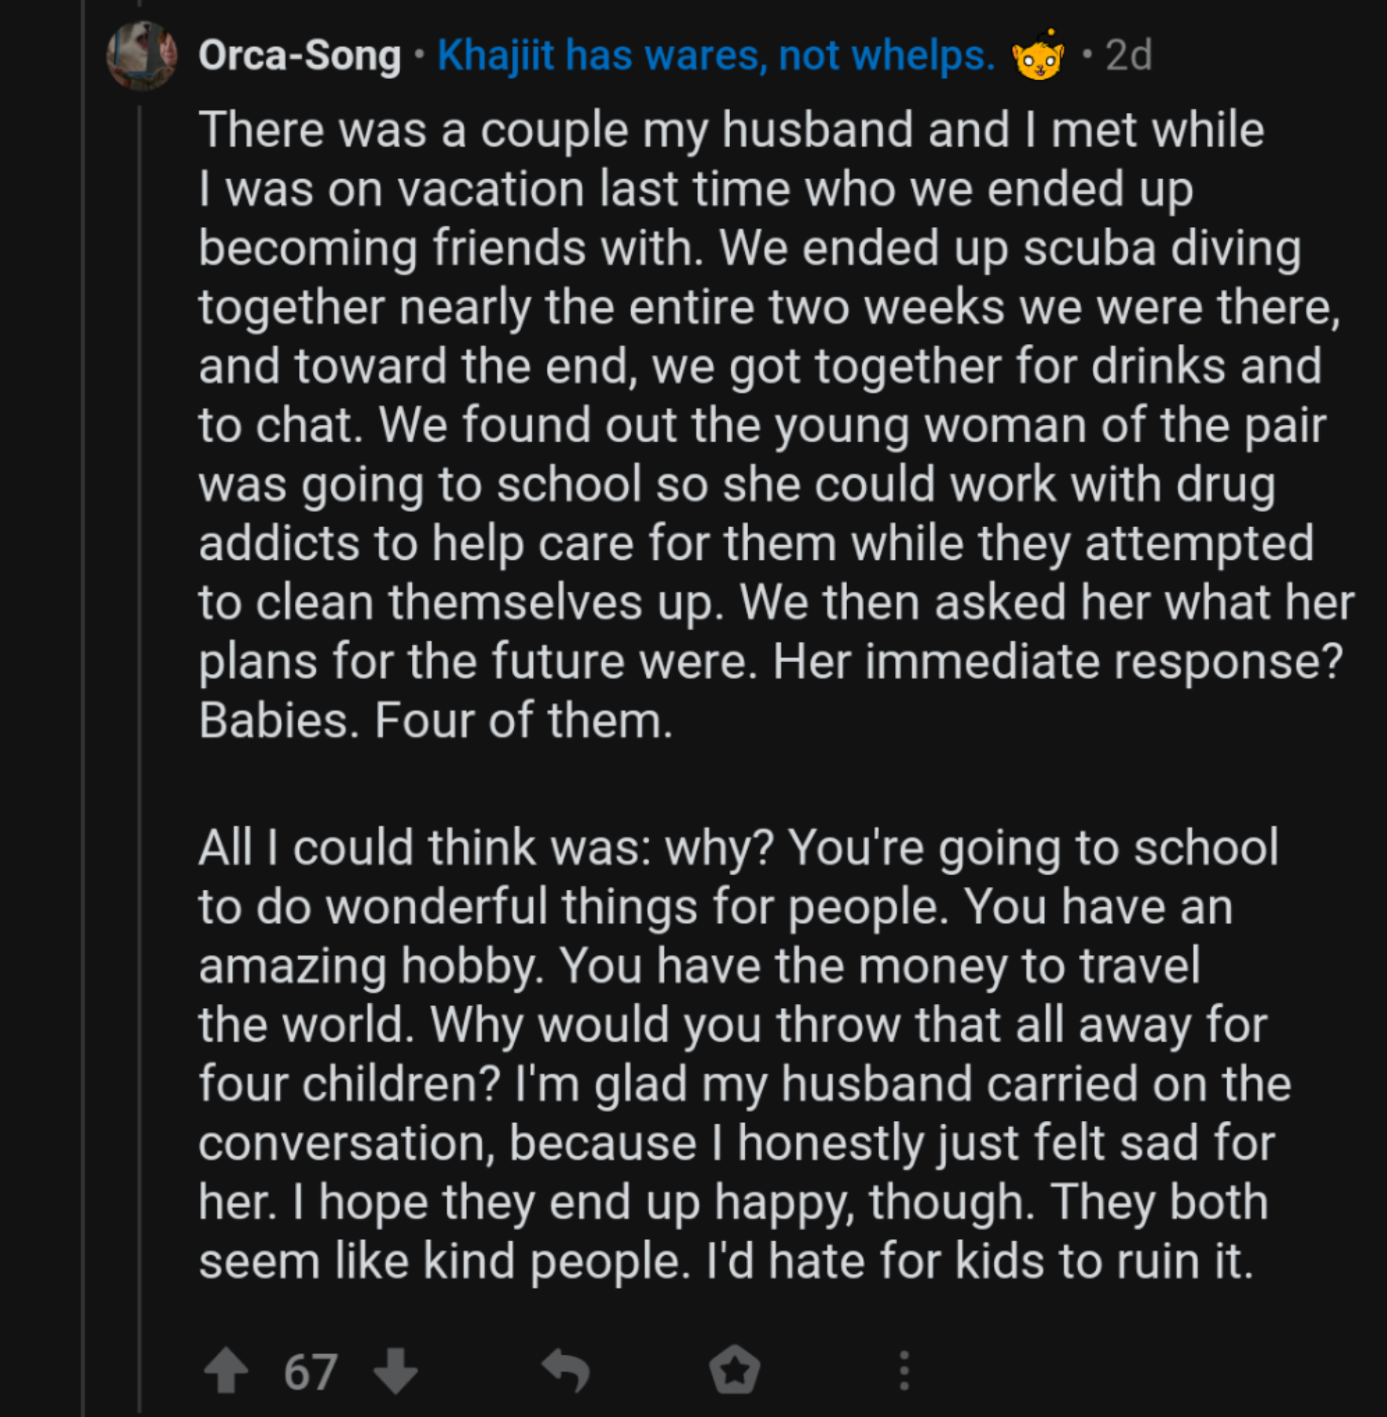This screenshot has height=1417, width=1387.
Task: Open Orca-Song's profile avatar
Action: pos(141,55)
